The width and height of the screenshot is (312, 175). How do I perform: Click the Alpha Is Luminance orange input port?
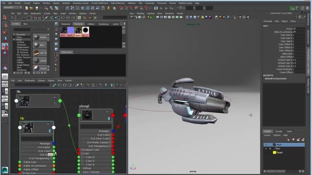point(19,166)
